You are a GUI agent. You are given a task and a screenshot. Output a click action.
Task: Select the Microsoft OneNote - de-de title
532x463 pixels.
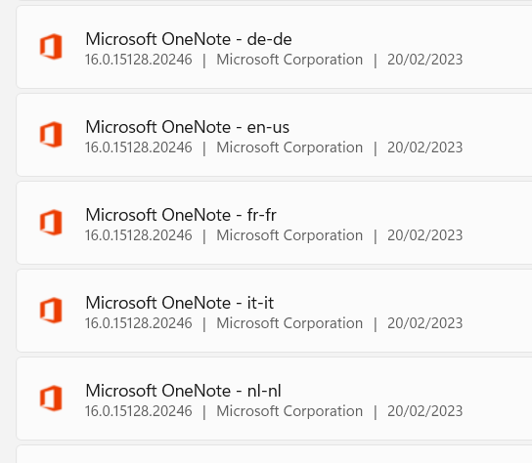[189, 39]
